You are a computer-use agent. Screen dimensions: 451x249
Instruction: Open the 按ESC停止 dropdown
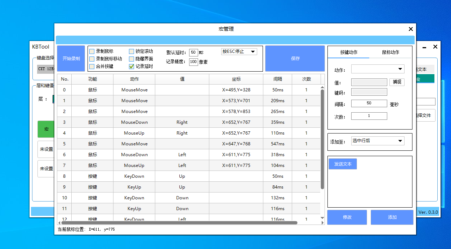point(238,51)
